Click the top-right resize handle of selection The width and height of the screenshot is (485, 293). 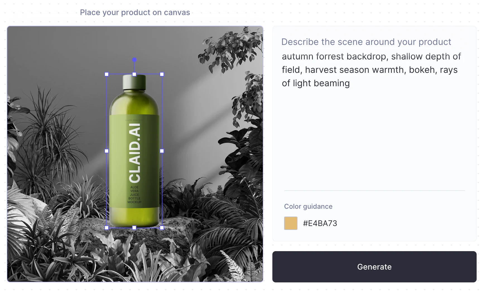point(162,74)
